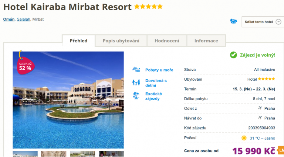Open the 31 °C – Jasno weather link
Viewport: 284px width, 157px height.
click(x=262, y=138)
